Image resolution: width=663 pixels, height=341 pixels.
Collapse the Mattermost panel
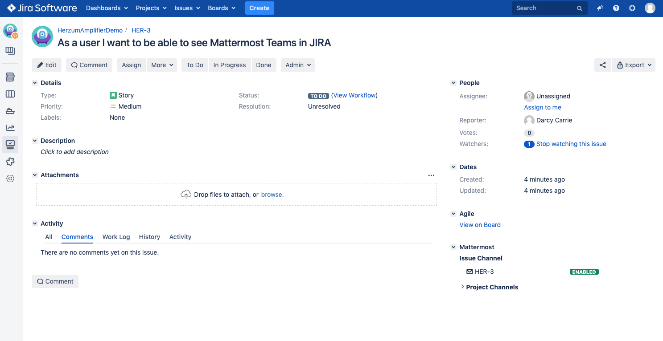tap(453, 247)
